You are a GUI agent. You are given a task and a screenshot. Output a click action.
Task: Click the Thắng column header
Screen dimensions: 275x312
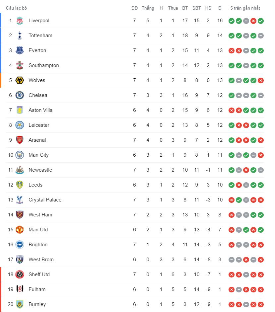(148, 8)
